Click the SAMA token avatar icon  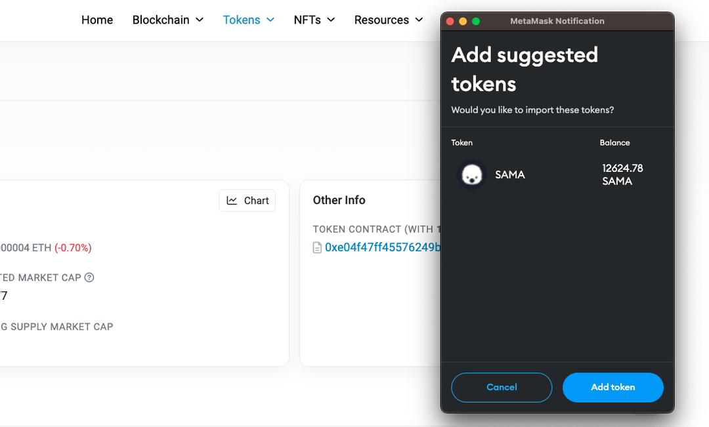471,174
